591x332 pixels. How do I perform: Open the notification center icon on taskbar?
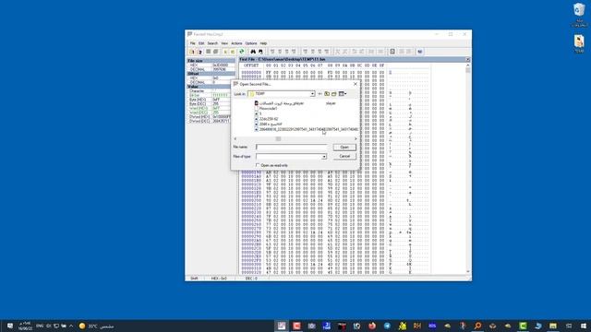click(10, 326)
